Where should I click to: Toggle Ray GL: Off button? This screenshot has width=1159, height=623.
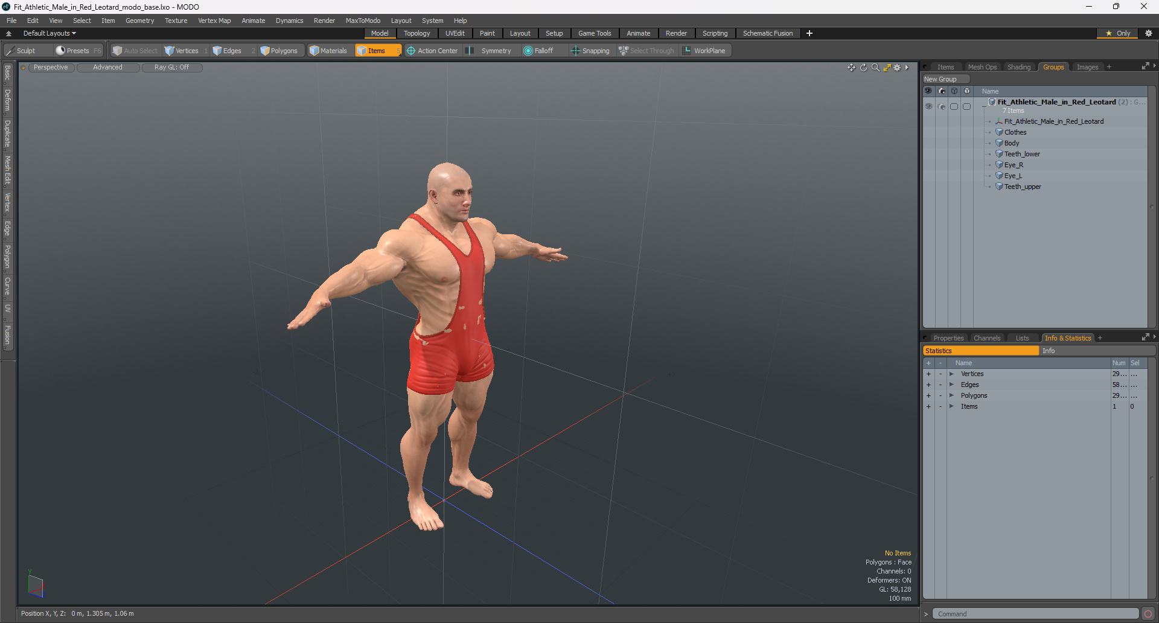pyautogui.click(x=172, y=68)
